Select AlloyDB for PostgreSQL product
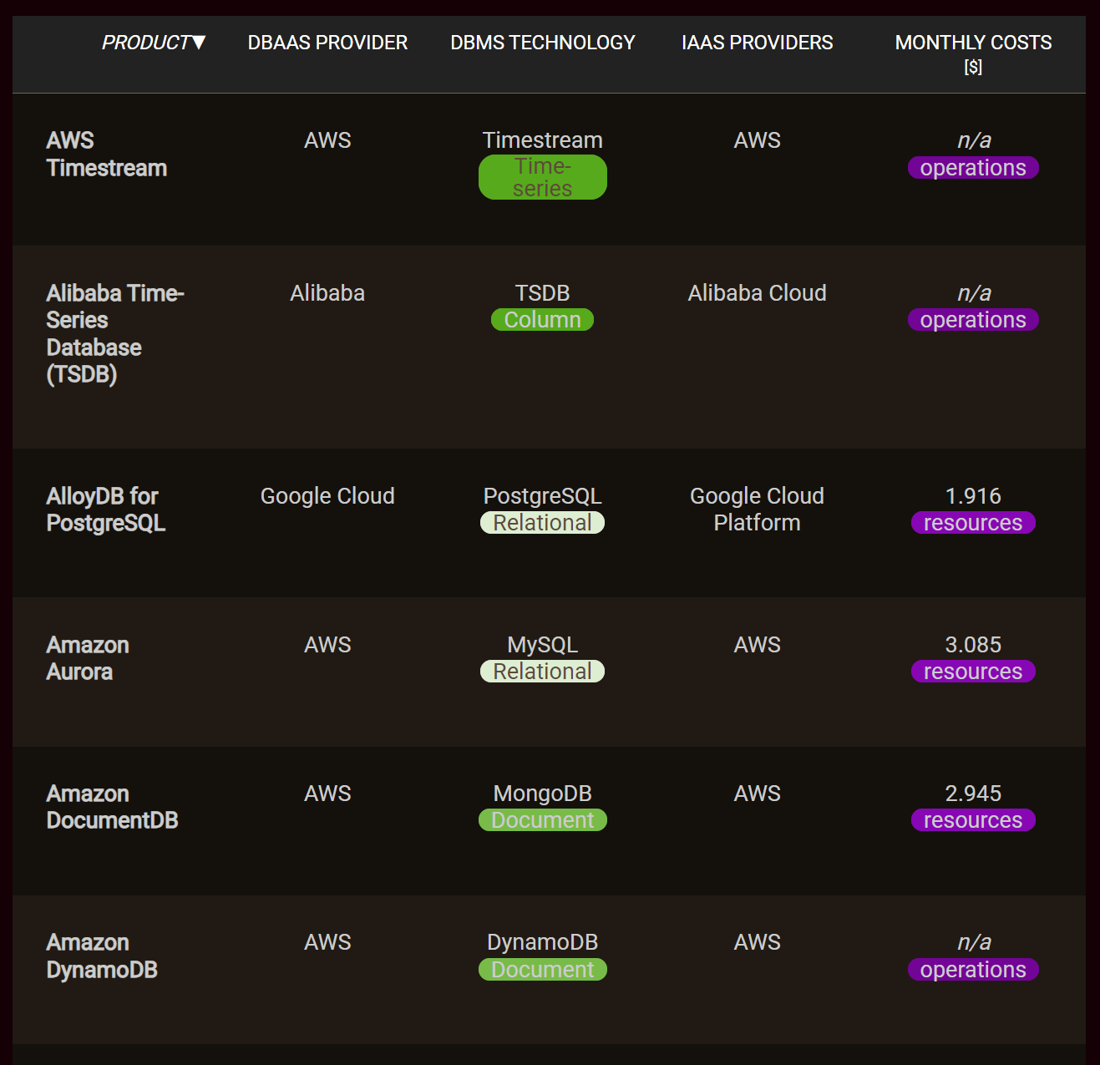 (105, 510)
